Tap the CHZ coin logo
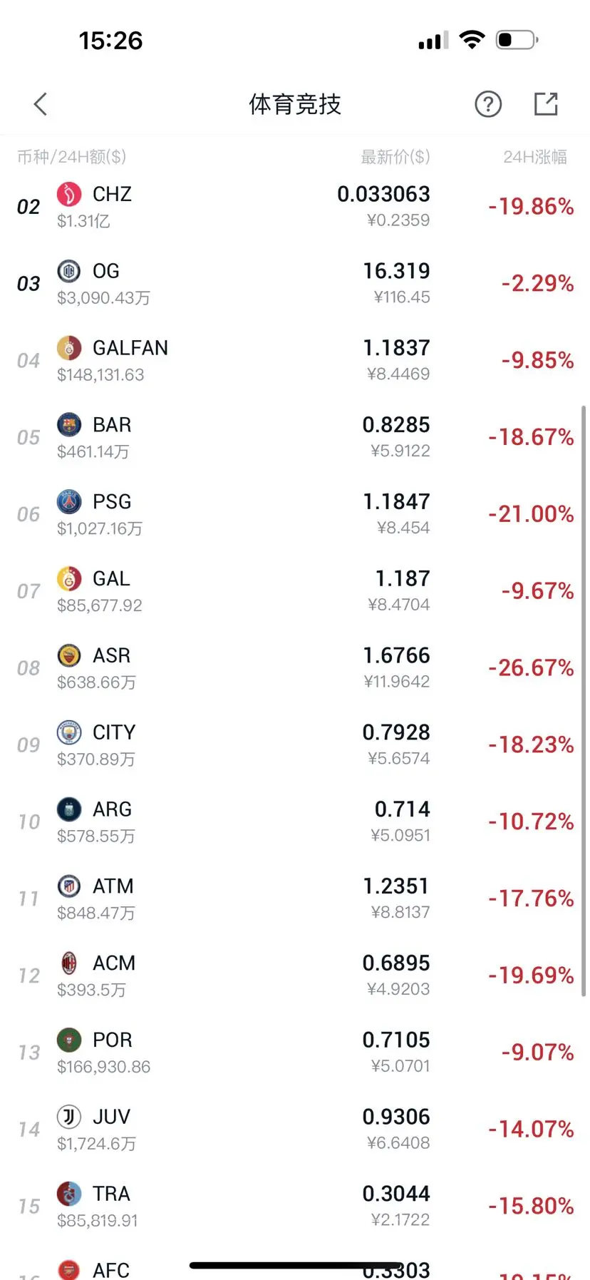 click(x=69, y=194)
